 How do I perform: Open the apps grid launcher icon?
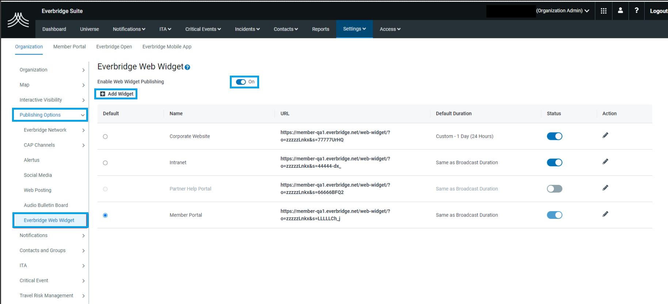click(x=604, y=11)
